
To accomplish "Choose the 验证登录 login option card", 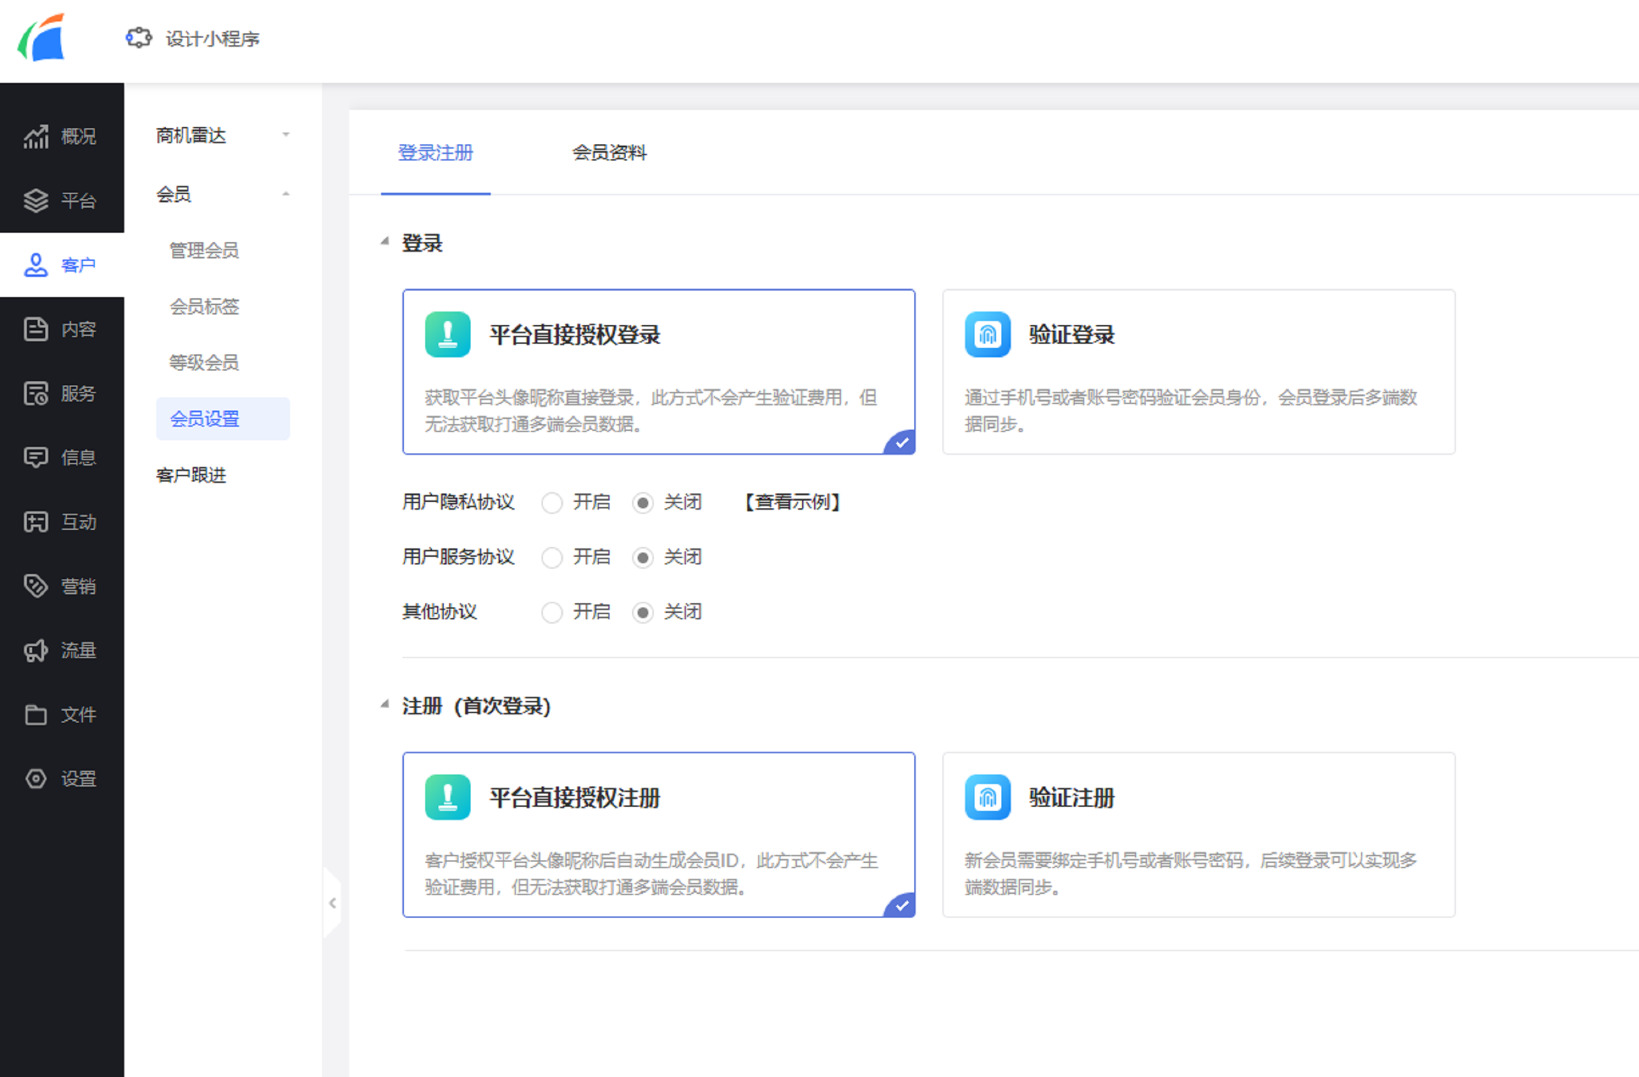I will point(1198,371).
